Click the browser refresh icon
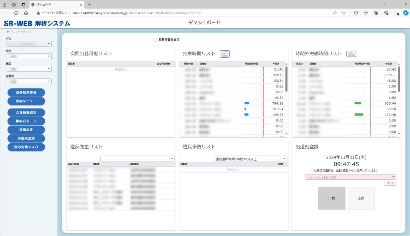The height and width of the screenshot is (236, 410). point(16,13)
